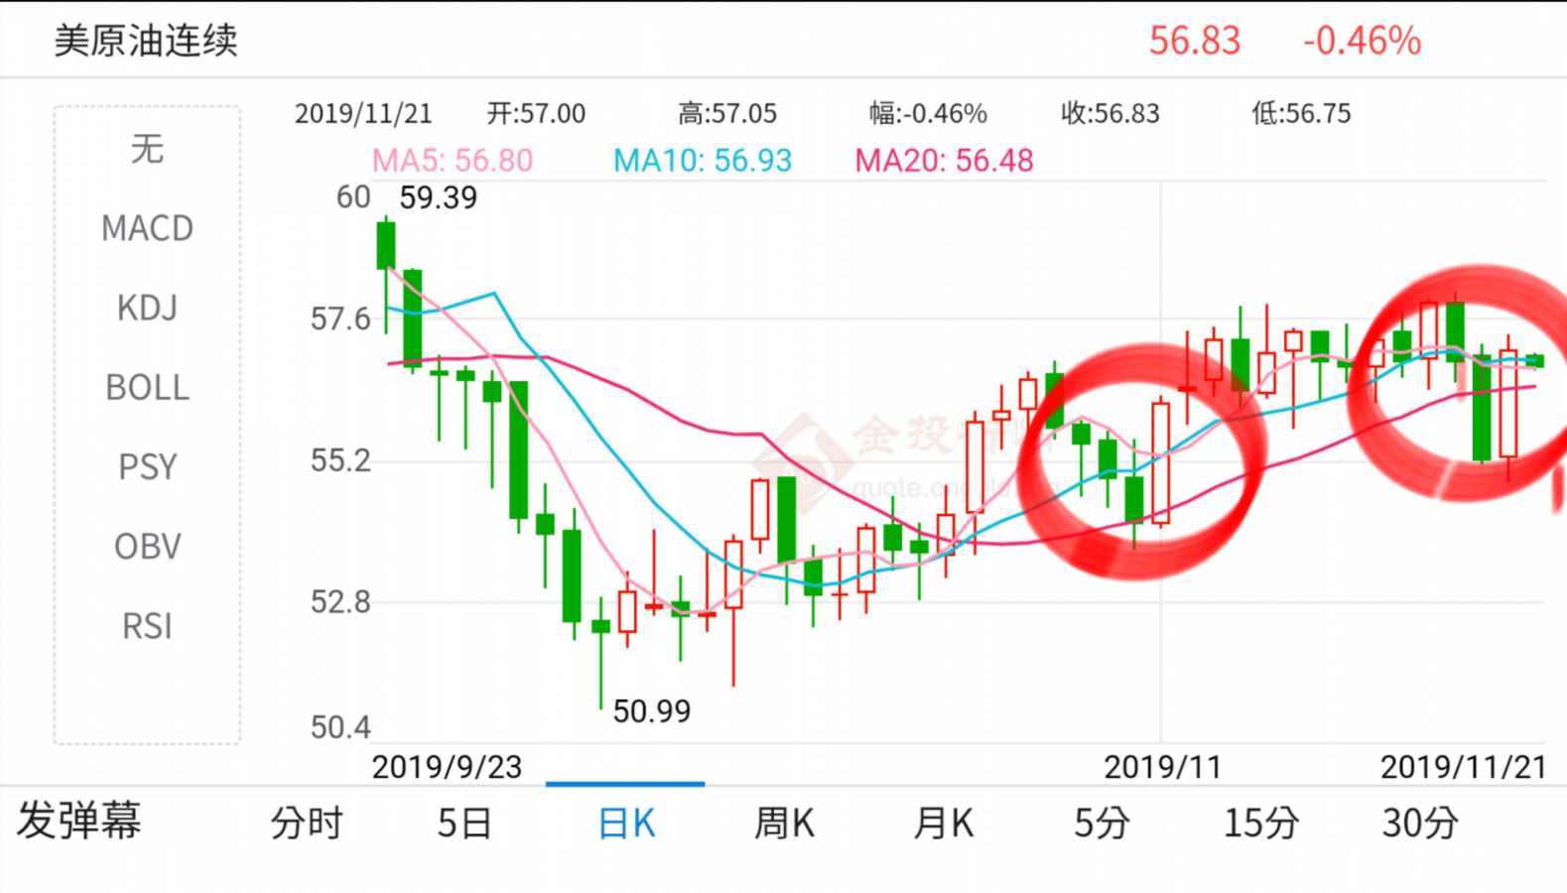Screen dimensions: 1567x893
Task: Click the MA10 legend label
Action: click(x=703, y=160)
